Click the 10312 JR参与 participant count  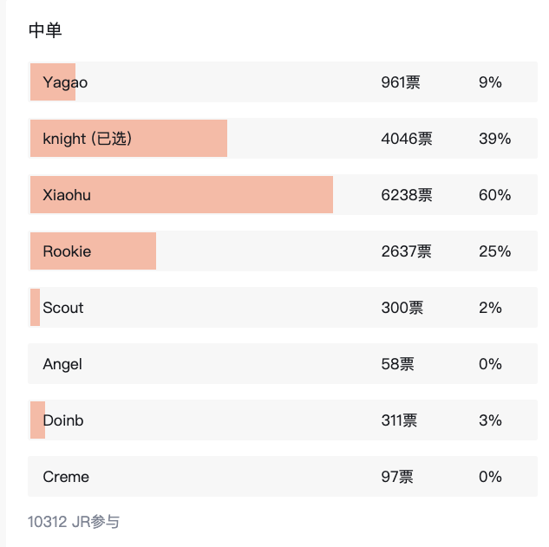74,522
